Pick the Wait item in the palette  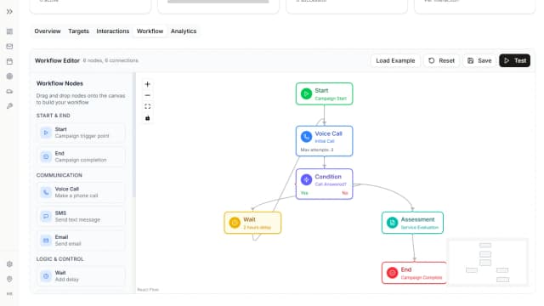pyautogui.click(x=81, y=275)
